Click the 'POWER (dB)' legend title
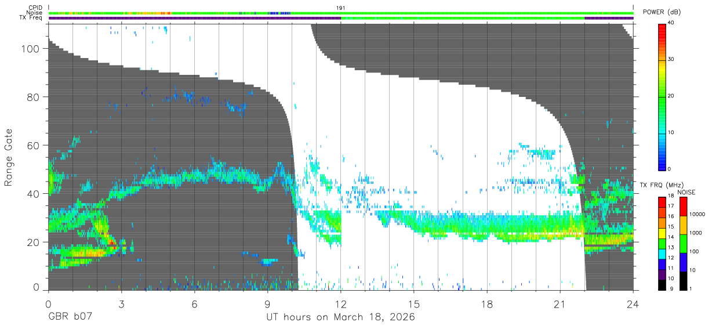The height and width of the screenshot is (329, 712). [x=662, y=12]
